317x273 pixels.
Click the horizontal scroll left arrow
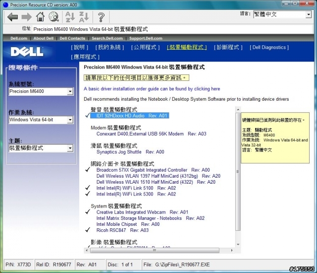click(87, 251)
